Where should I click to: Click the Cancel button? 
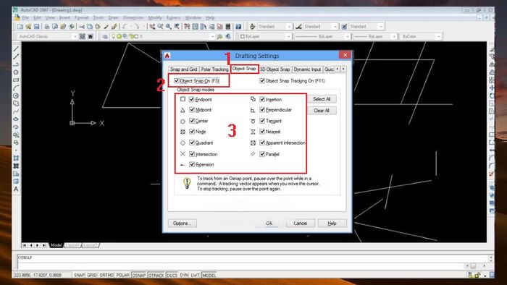click(301, 224)
